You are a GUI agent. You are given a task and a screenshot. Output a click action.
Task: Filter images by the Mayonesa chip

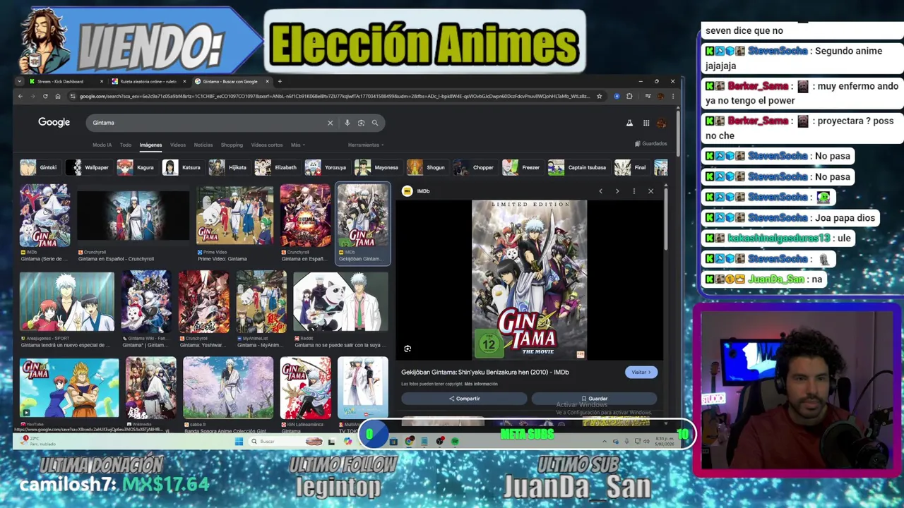[x=378, y=168]
